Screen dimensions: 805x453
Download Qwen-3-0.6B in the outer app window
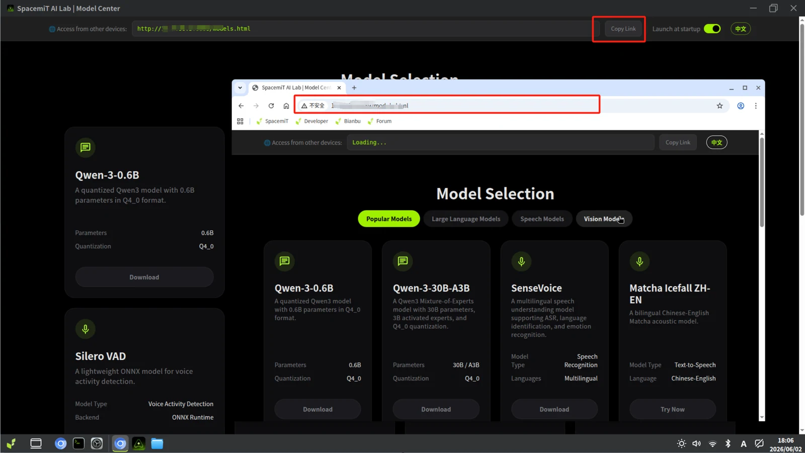pyautogui.click(x=144, y=277)
